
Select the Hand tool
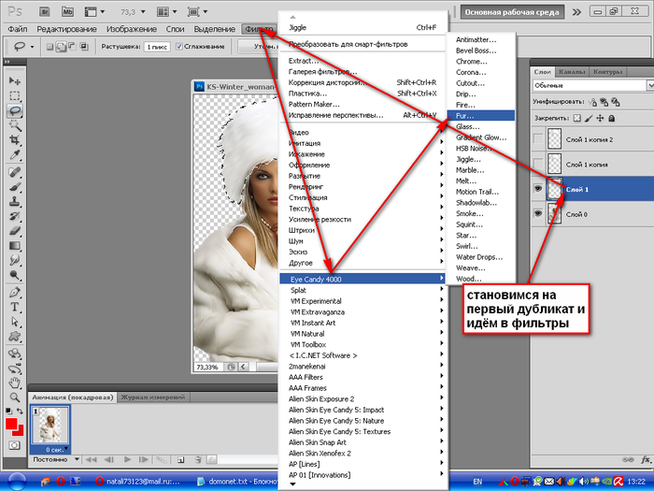[15, 383]
